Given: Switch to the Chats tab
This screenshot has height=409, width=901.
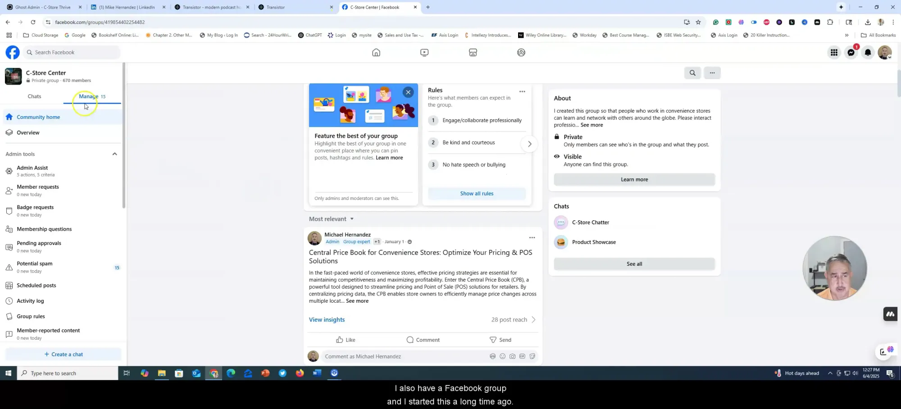Looking at the screenshot, I should (34, 96).
